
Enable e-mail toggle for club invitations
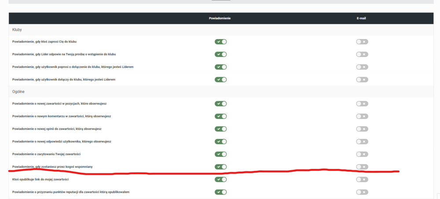coord(362,42)
